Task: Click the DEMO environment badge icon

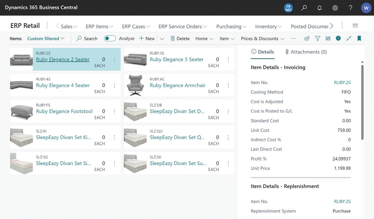Action: click(288, 8)
